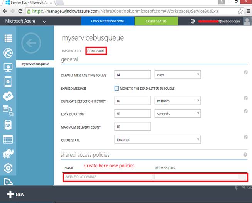Open time to live days unit dropdown
Image resolution: width=252 pixels, height=203 pixels.
click(178, 75)
